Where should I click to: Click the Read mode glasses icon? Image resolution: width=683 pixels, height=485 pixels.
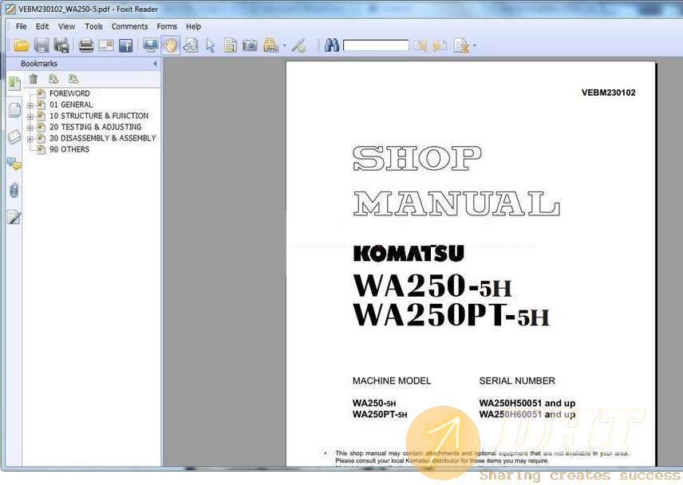coord(191,45)
